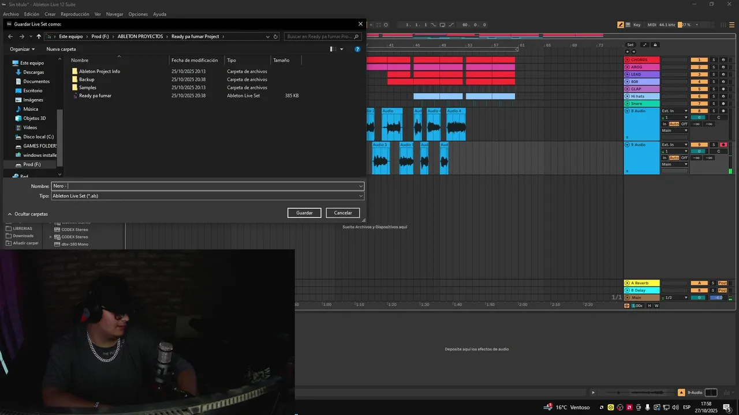The height and width of the screenshot is (415, 739).
Task: Click the A Reverb return play icon
Action: click(628, 283)
